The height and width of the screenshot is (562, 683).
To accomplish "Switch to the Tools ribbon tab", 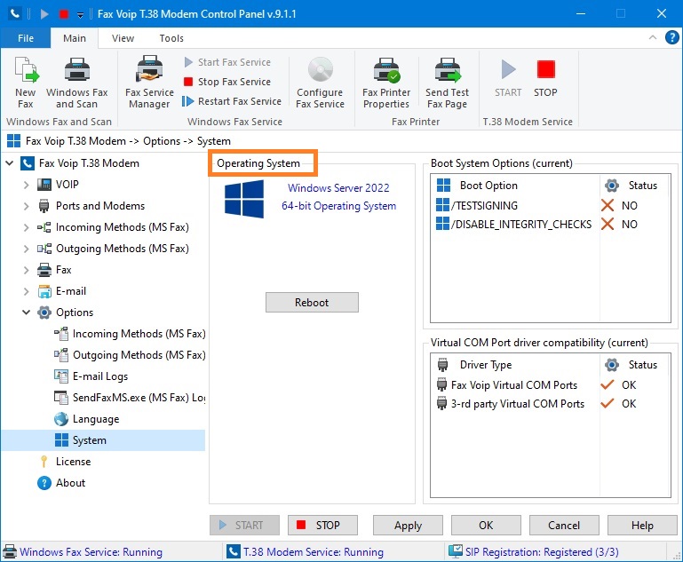I will [171, 38].
